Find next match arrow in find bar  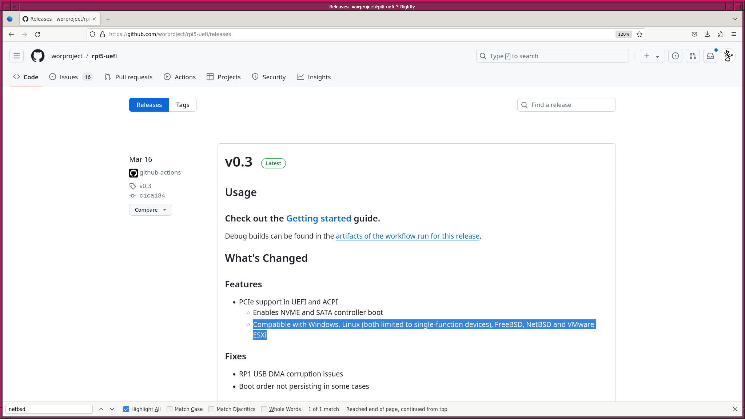pos(112,409)
